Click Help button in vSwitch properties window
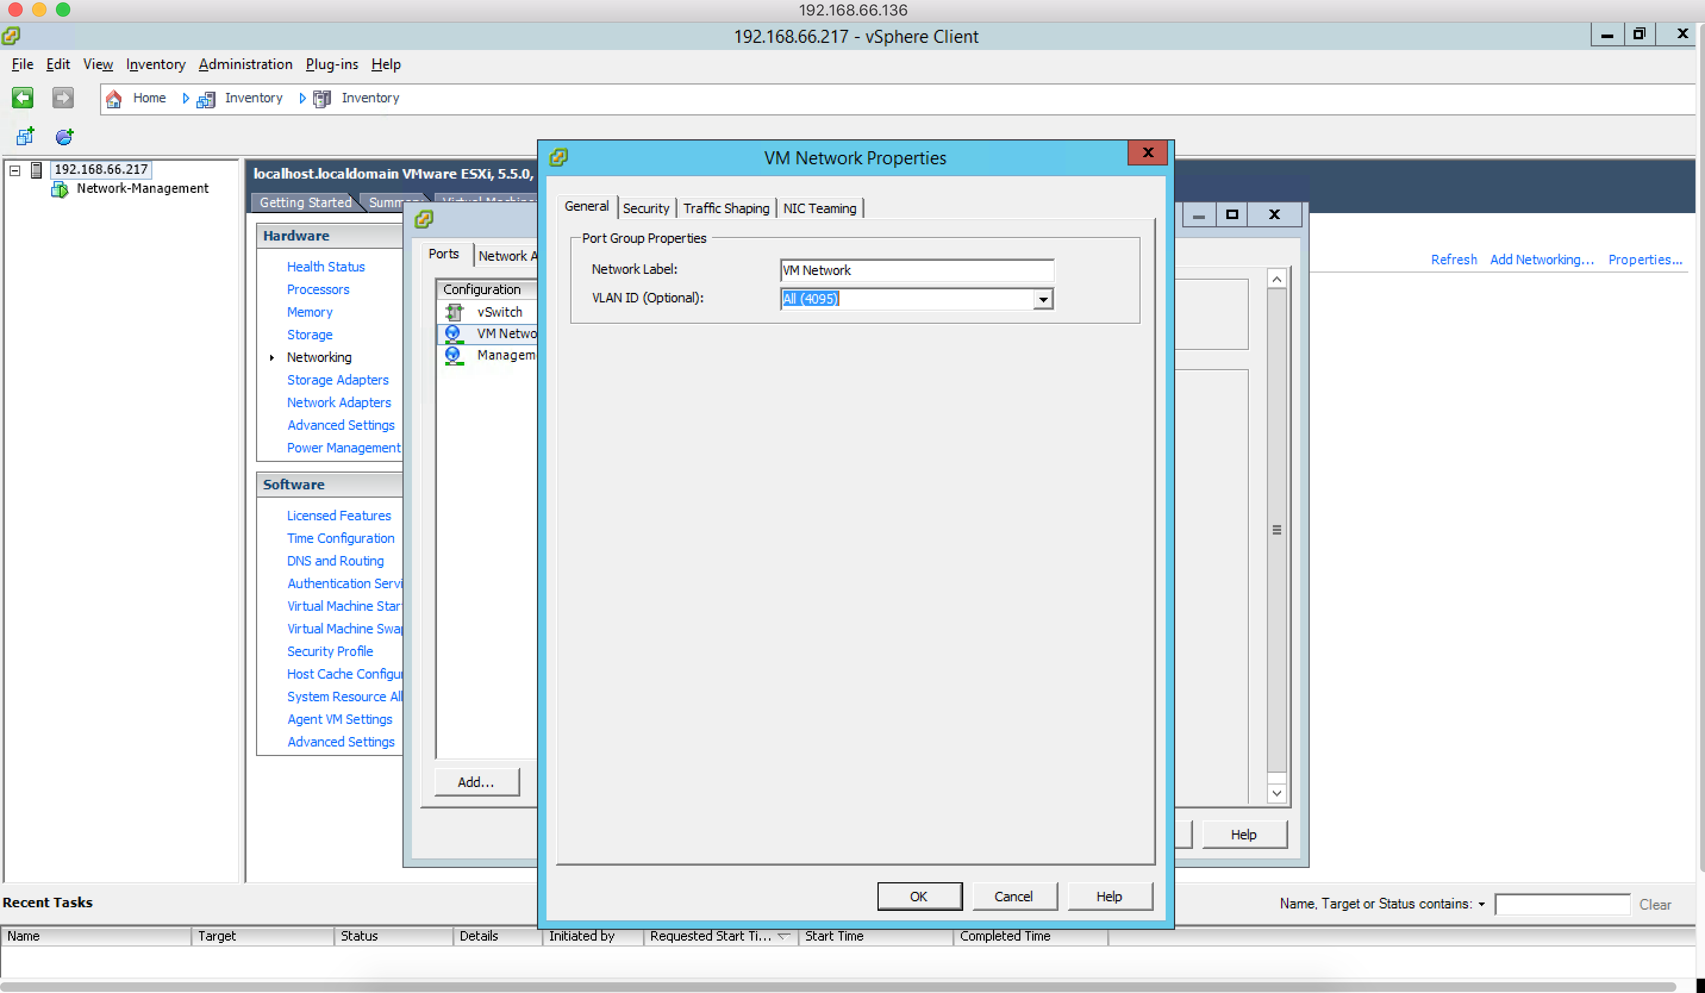The height and width of the screenshot is (993, 1705). [1244, 835]
